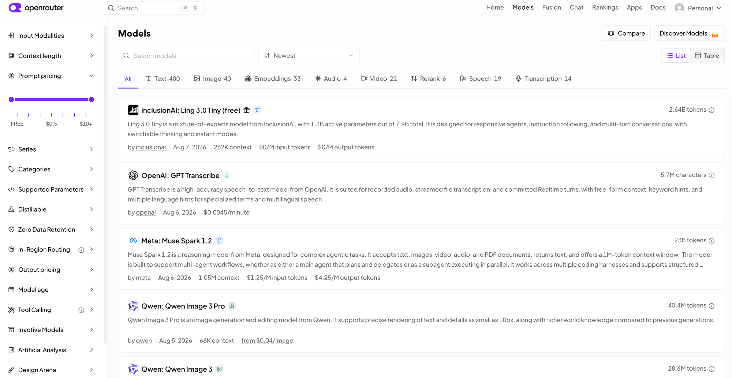Select the Image 40 tab

point(213,79)
